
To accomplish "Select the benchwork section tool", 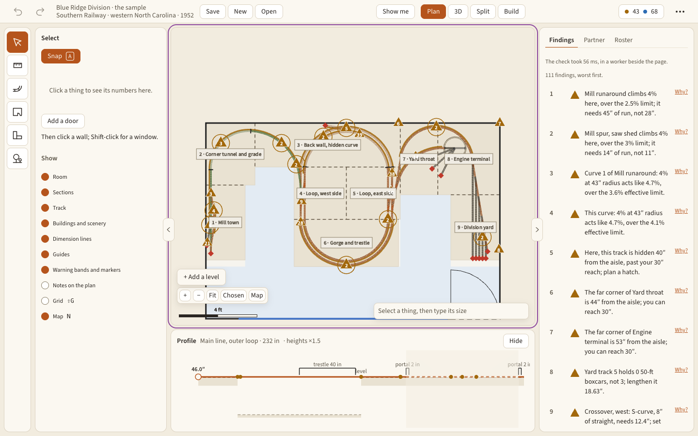I will (x=17, y=135).
